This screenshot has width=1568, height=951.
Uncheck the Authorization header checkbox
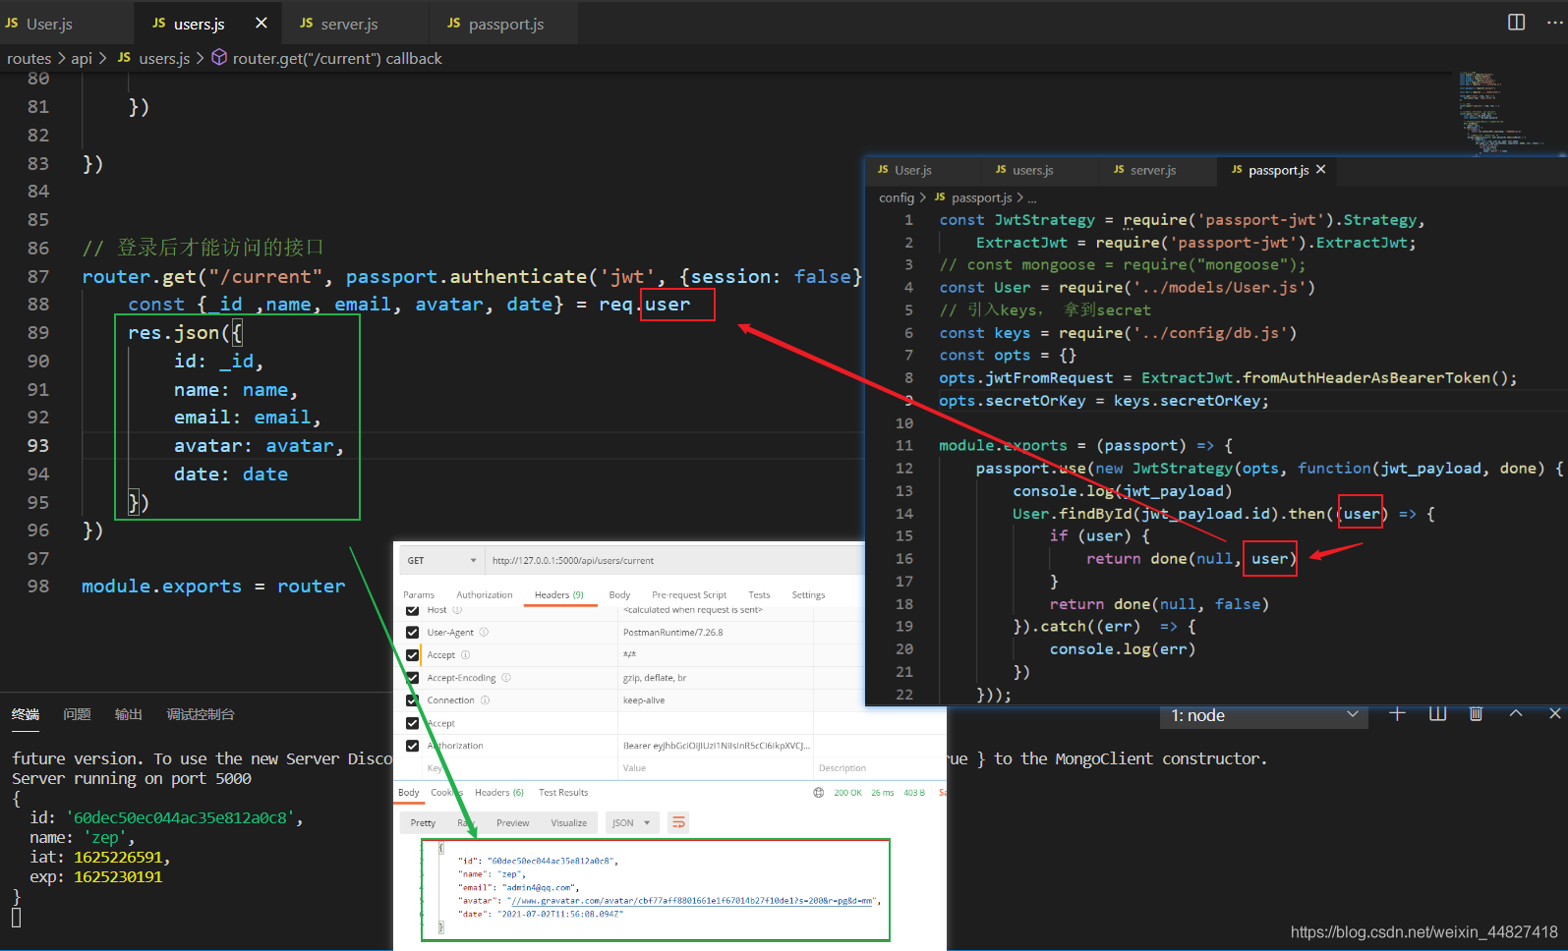pyautogui.click(x=412, y=746)
